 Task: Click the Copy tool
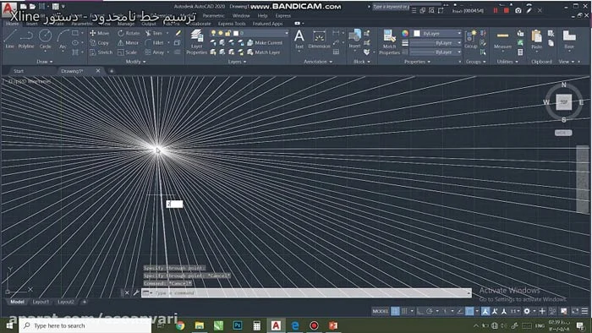[x=99, y=42]
